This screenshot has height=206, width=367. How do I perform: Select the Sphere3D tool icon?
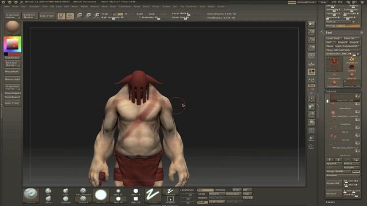coord(352,76)
